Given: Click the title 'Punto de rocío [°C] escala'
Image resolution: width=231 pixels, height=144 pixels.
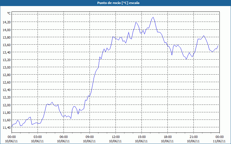Looking at the screenshot, I should pos(118,3).
